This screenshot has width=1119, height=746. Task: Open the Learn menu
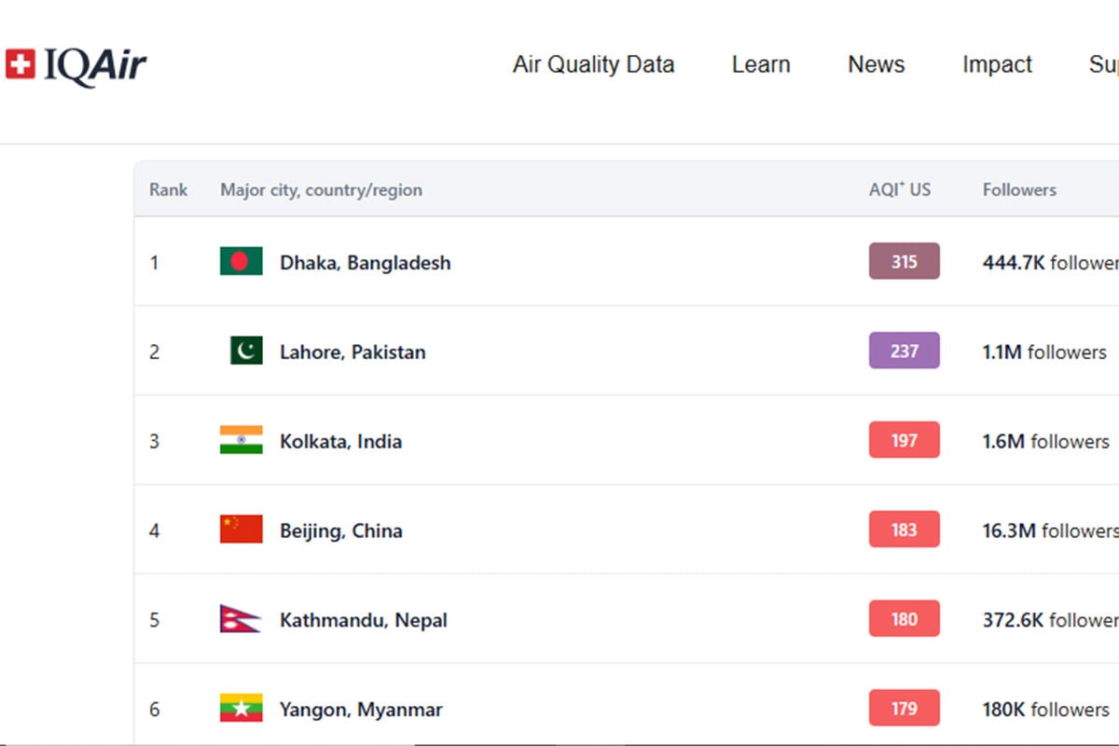pos(761,65)
